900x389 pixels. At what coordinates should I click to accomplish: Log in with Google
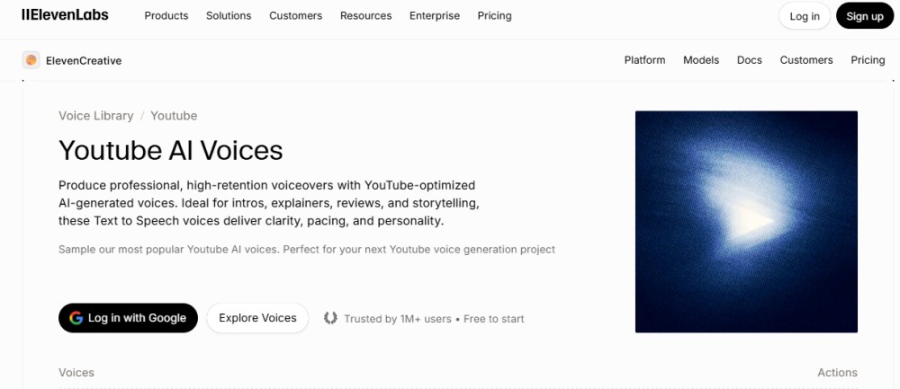128,318
